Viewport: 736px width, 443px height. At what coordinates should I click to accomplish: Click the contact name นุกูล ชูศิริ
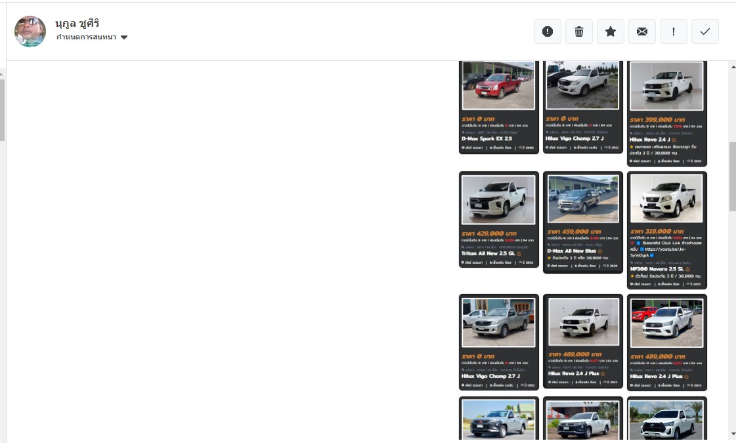pyautogui.click(x=77, y=24)
